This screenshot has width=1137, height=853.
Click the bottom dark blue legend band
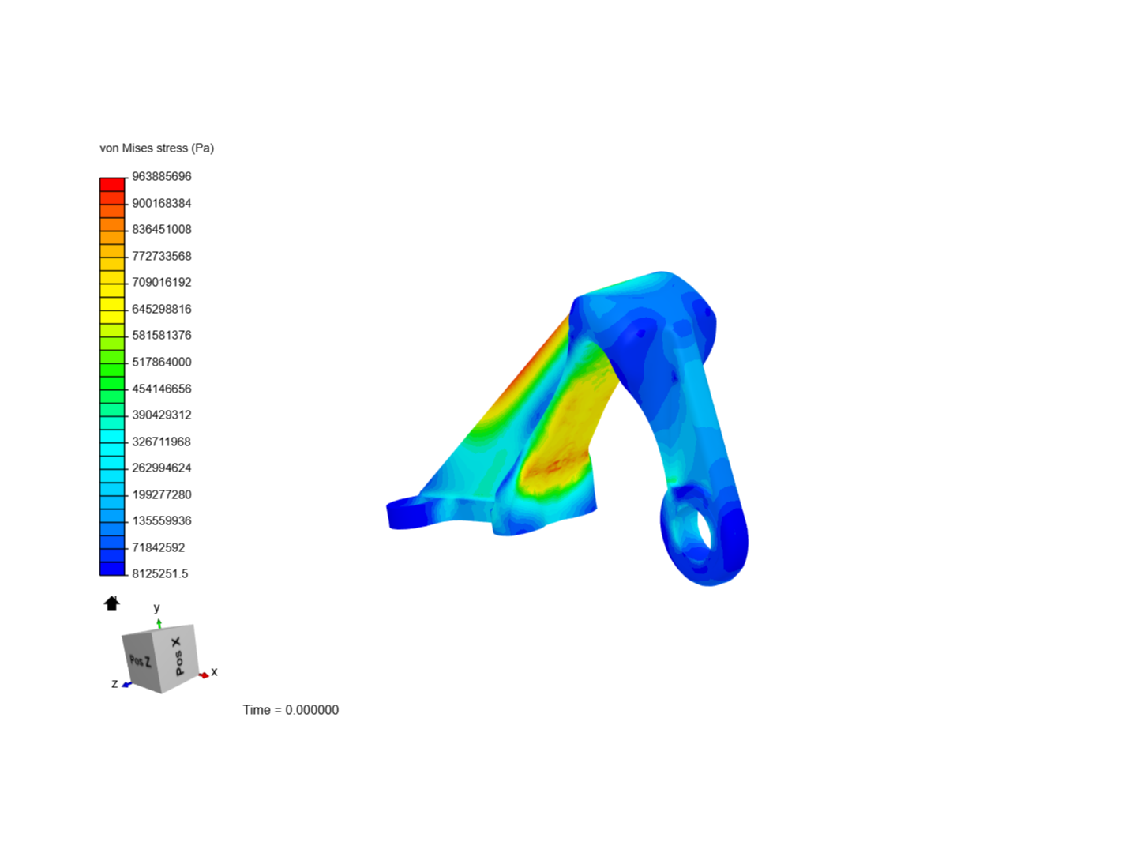[x=112, y=568]
